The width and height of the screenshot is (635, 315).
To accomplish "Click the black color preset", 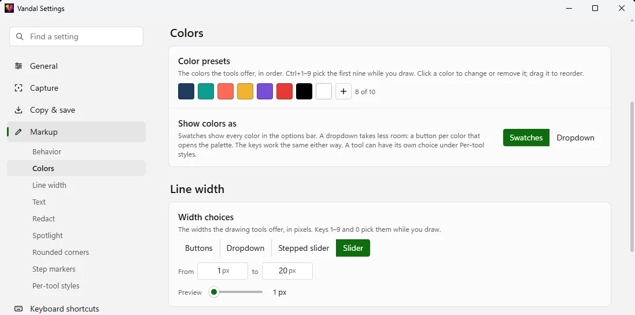I will (304, 91).
